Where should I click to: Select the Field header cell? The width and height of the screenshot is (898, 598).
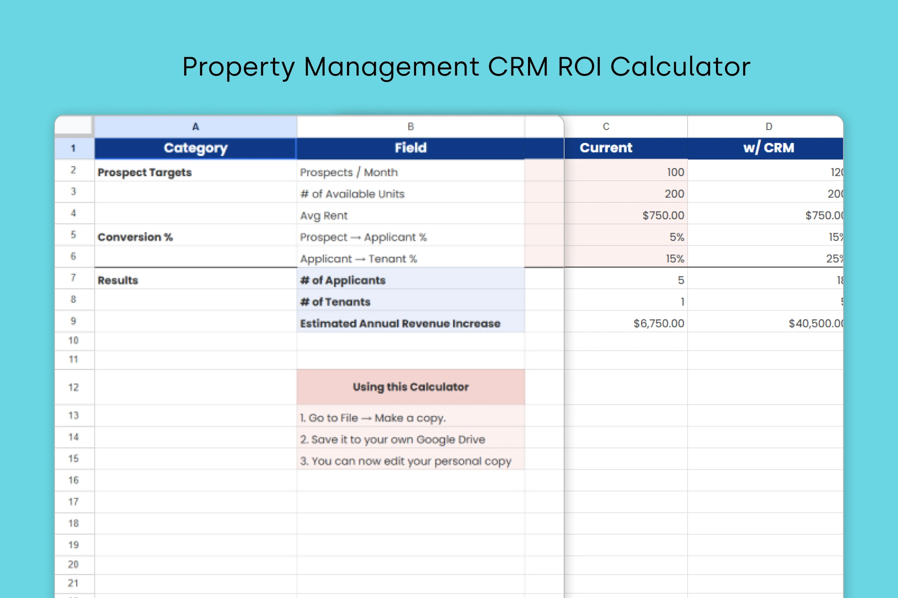coord(410,148)
